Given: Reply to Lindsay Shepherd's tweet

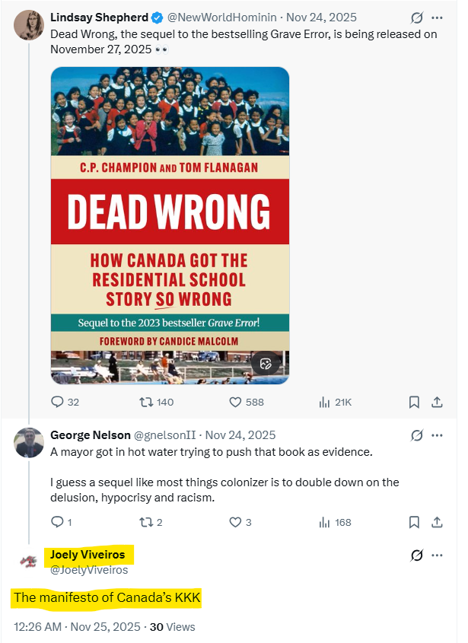Looking at the screenshot, I should 58,402.
